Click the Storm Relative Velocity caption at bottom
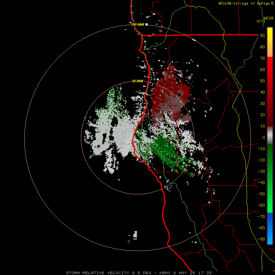The width and height of the screenshot is (275, 275). (139, 273)
